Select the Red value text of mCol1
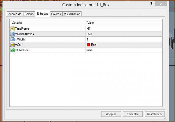Image resolution: width=175 pixels, height=122 pixels. click(94, 45)
